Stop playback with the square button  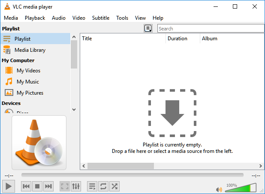37,186
